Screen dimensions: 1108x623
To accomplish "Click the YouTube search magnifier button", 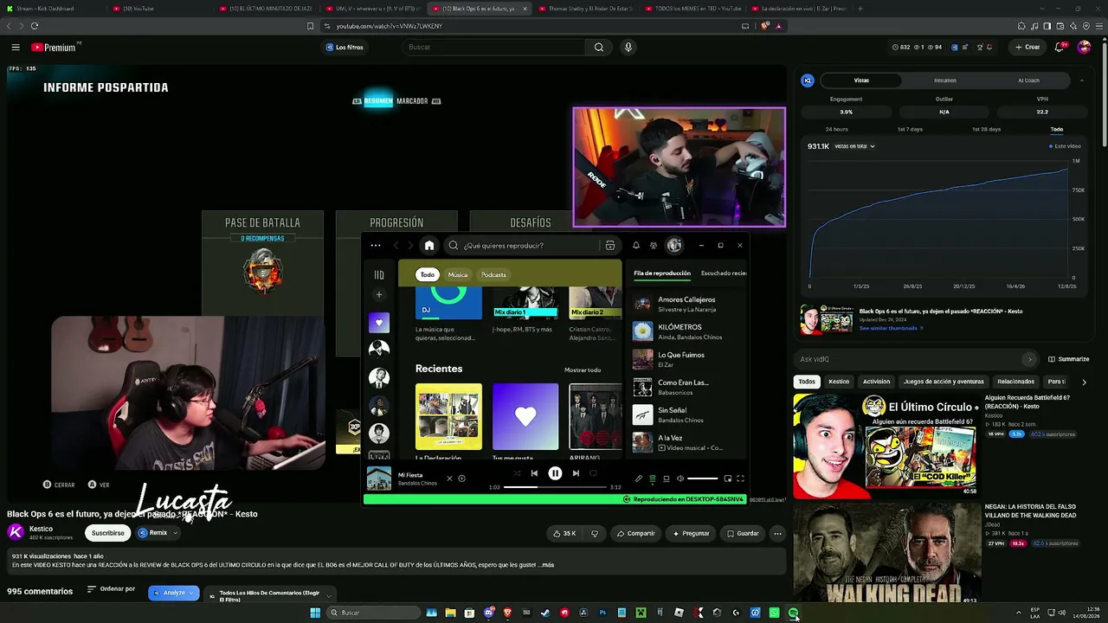I will [598, 48].
